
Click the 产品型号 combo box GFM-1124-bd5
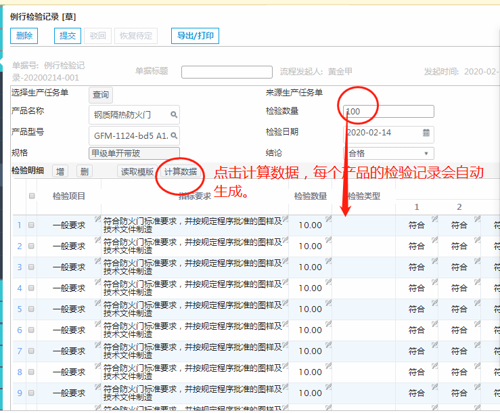pyautogui.click(x=134, y=135)
